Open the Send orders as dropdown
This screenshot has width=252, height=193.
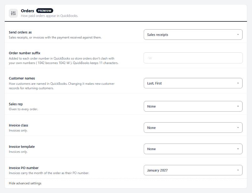coord(193,35)
